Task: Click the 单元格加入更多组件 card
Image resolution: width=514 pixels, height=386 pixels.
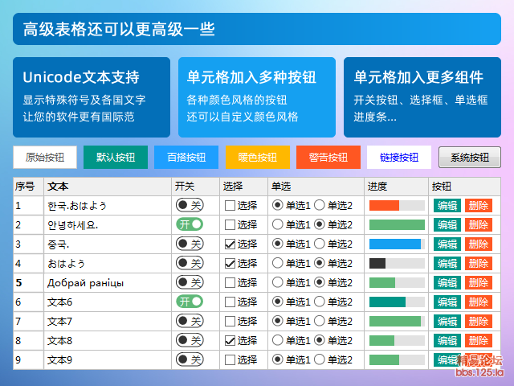Action: [x=422, y=97]
